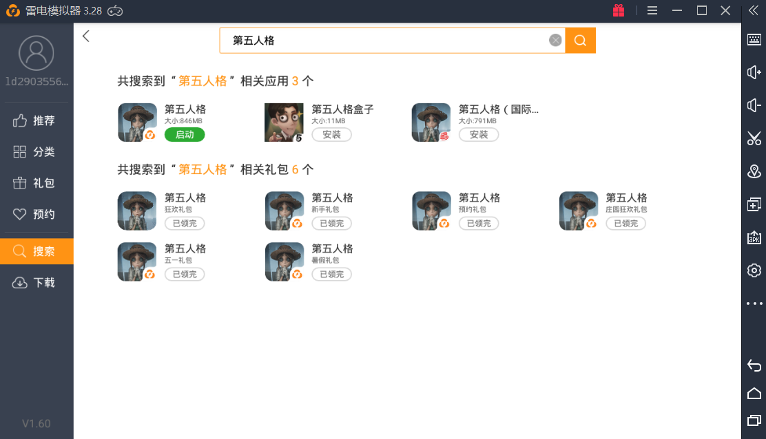Image resolution: width=766 pixels, height=439 pixels.
Task: Expand more tools with three dots
Action: (754, 303)
